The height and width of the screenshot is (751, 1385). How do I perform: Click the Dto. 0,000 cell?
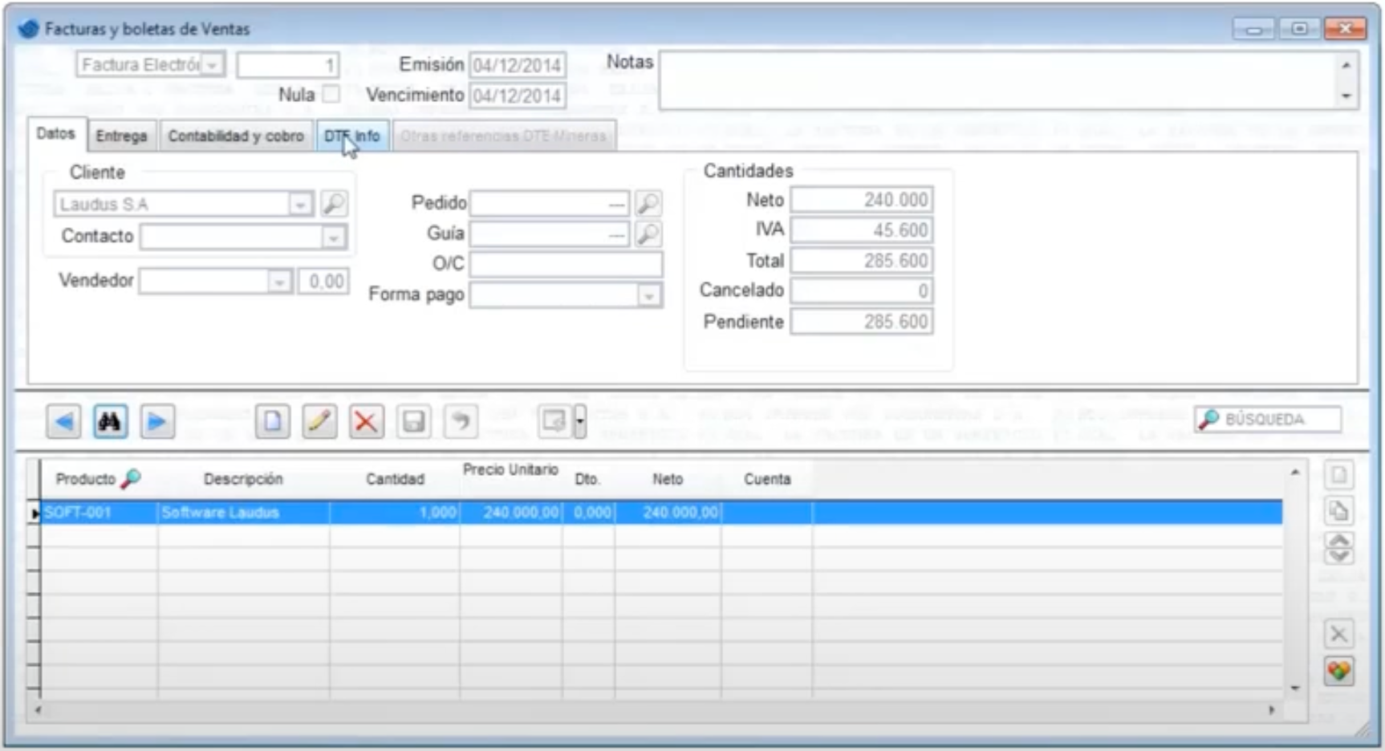589,513
